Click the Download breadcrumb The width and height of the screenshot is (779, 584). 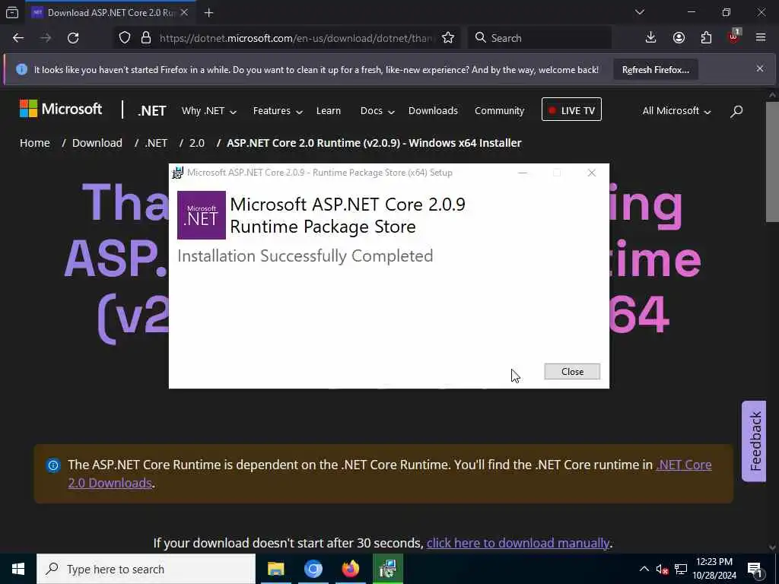(97, 143)
